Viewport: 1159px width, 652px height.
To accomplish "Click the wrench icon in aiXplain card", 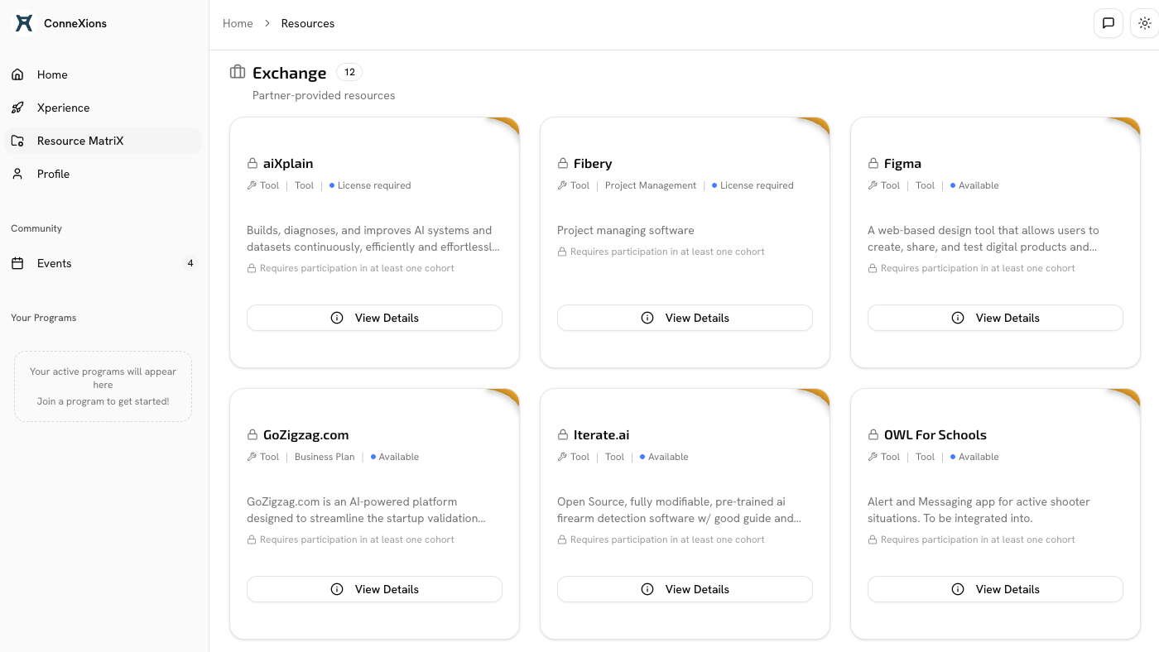I will [x=252, y=185].
